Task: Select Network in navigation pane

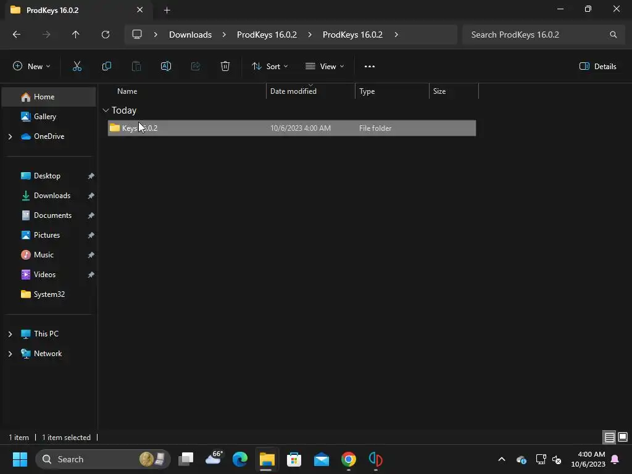Action: pyautogui.click(x=49, y=354)
